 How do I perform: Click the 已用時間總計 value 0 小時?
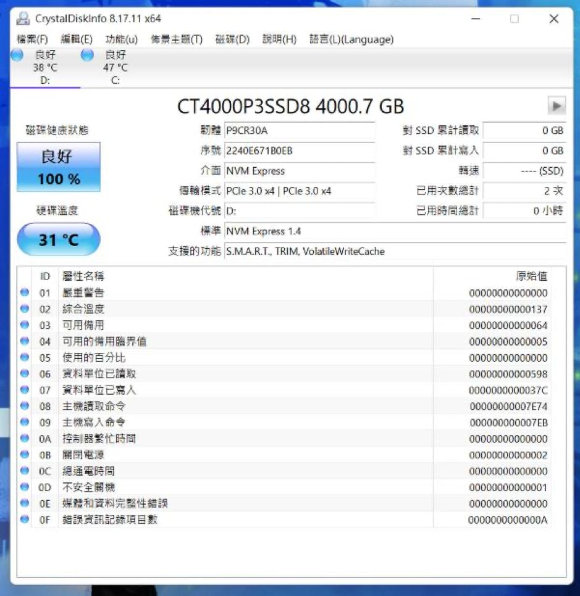click(524, 211)
